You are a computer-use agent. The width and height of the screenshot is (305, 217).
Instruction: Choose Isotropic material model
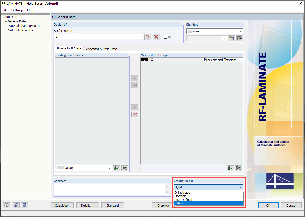click(x=208, y=196)
